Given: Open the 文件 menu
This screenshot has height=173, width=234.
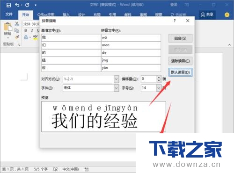Looking at the screenshot, I should click(x=9, y=14).
